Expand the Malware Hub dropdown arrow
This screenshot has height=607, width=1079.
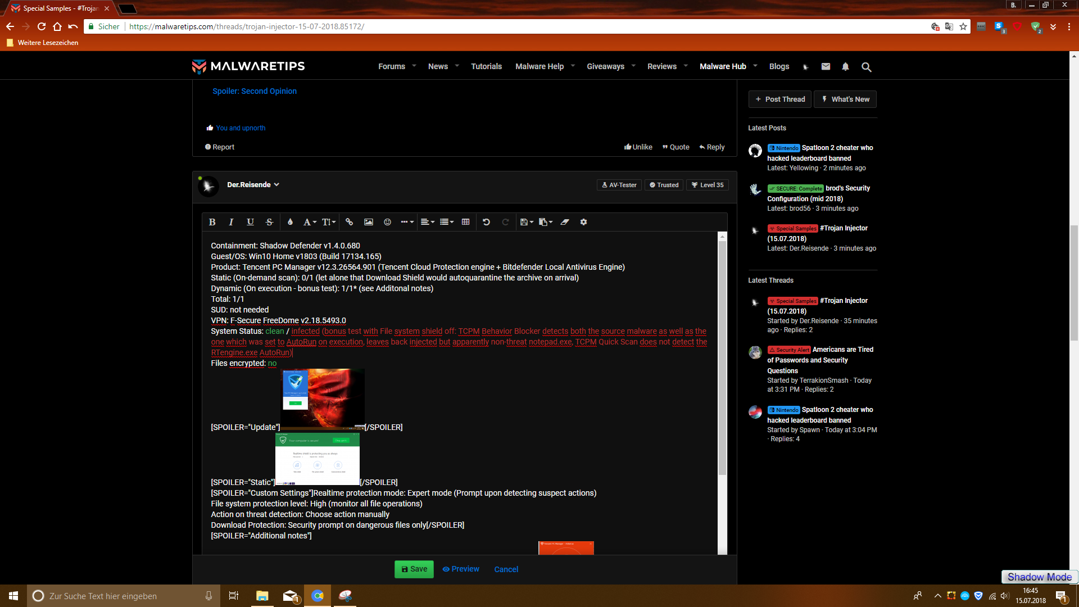[x=755, y=66]
